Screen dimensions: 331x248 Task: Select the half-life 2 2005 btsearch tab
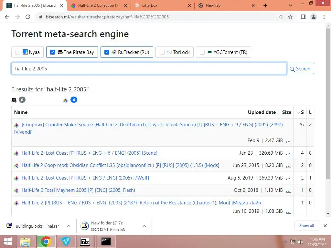point(36,5)
